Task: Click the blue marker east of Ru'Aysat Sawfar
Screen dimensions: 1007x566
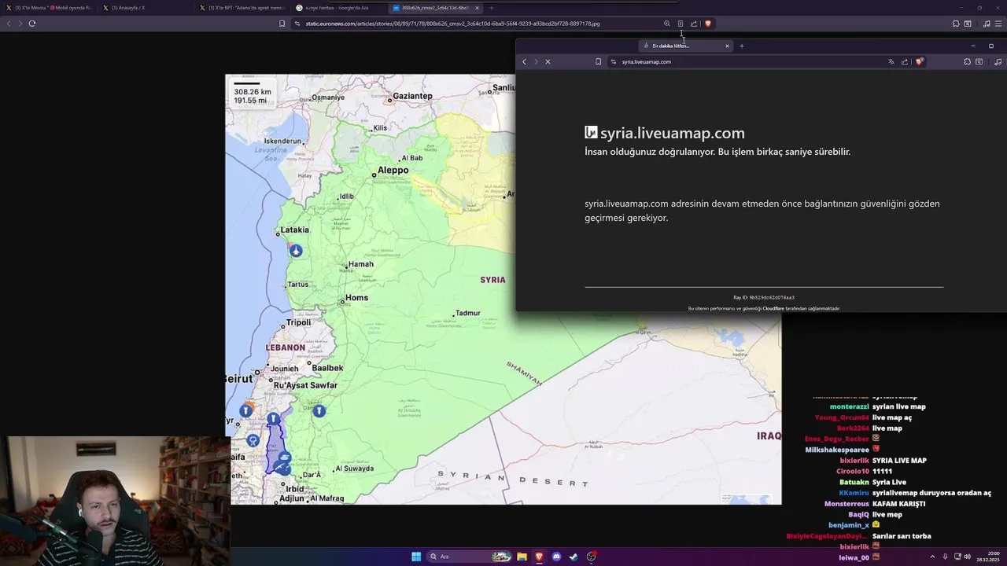Action: 319,410
